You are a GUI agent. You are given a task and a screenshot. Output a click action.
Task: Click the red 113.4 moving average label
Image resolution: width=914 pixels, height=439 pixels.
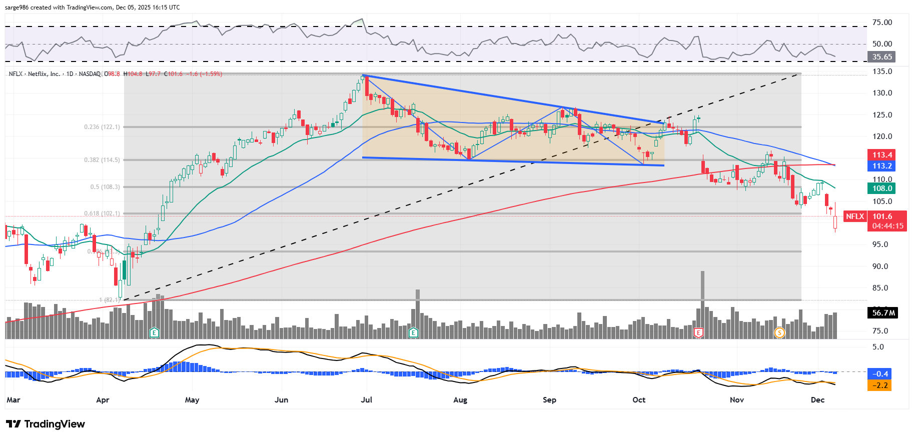tap(882, 155)
